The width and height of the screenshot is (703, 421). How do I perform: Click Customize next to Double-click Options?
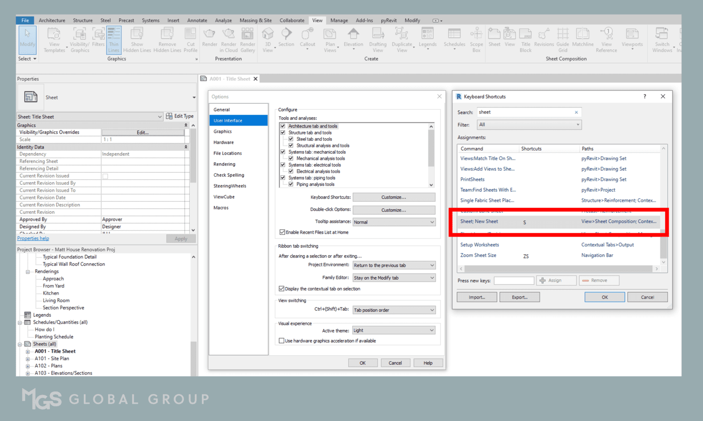(393, 210)
